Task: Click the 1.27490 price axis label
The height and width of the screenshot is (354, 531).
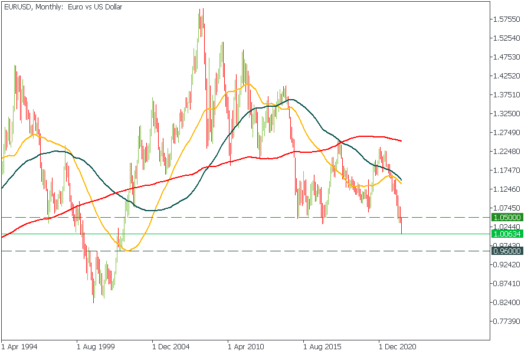Action: (x=506, y=133)
